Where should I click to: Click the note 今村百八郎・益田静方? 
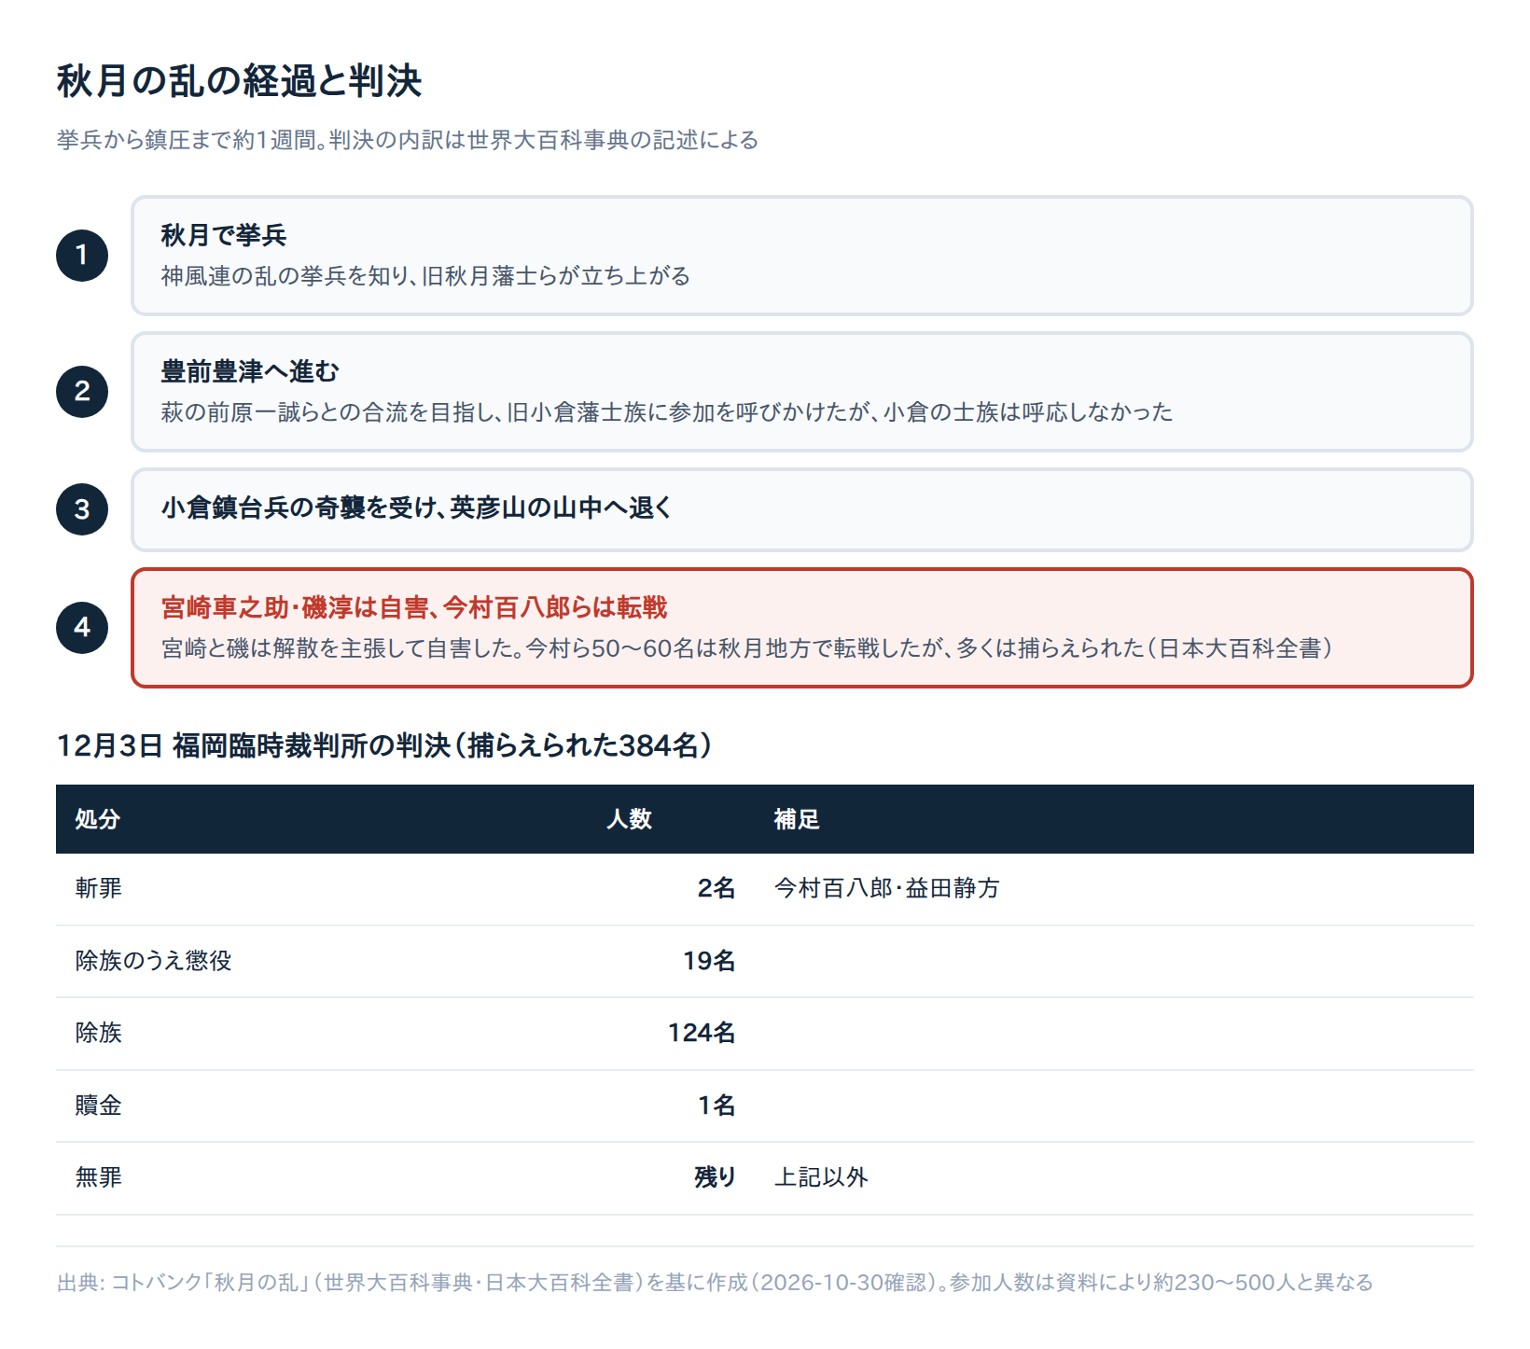coord(886,888)
